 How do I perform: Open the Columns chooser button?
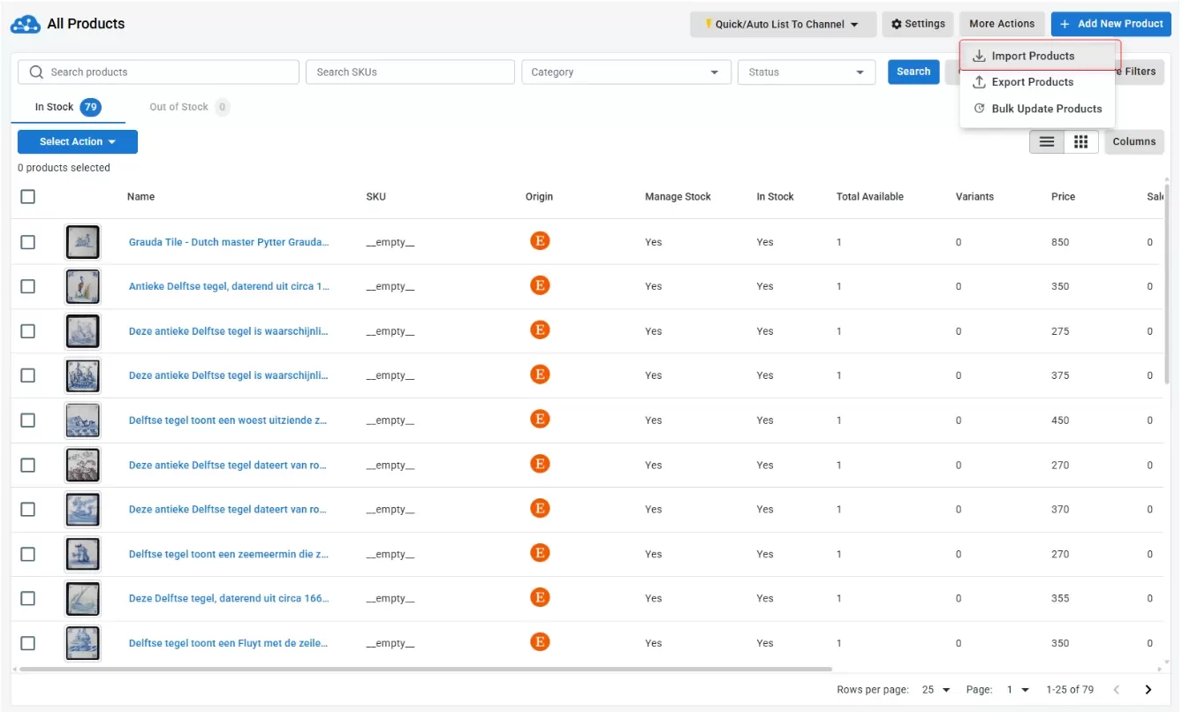1134,141
